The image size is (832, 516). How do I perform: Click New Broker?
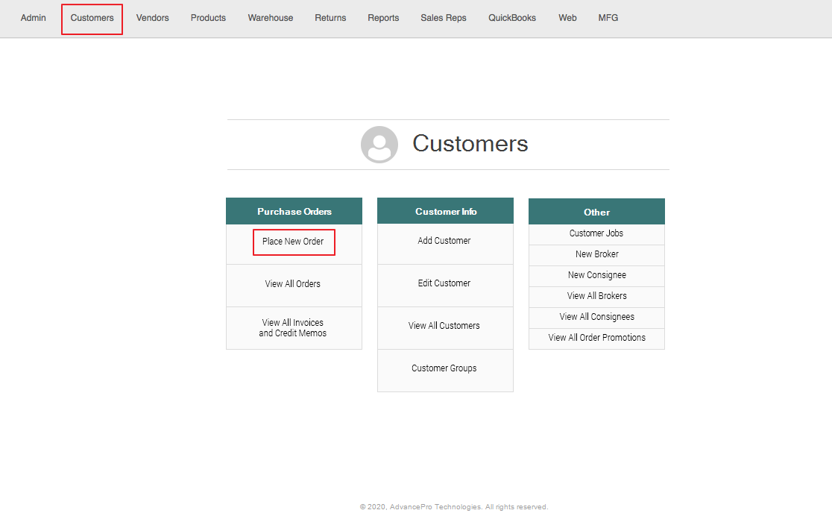(x=596, y=254)
